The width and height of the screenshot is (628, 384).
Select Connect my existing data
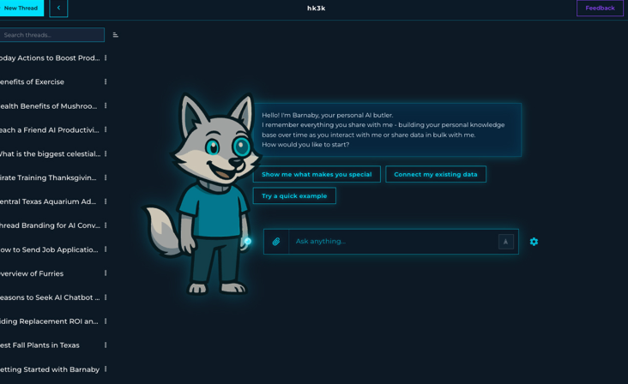[x=436, y=174]
